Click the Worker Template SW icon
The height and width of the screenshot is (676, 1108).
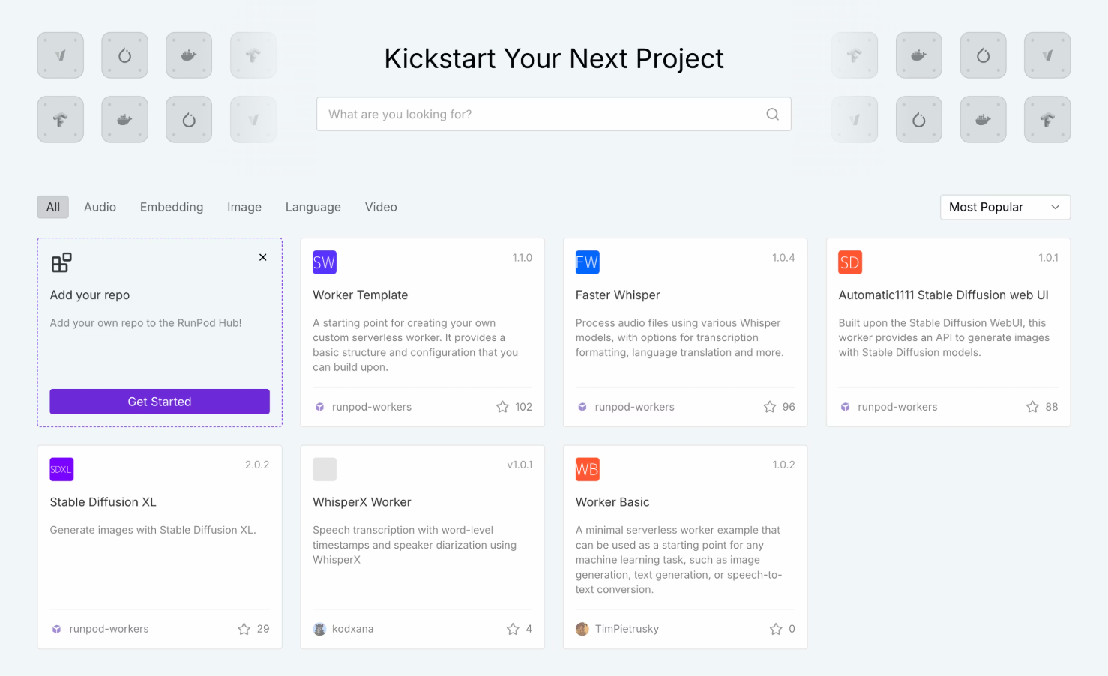tap(325, 262)
